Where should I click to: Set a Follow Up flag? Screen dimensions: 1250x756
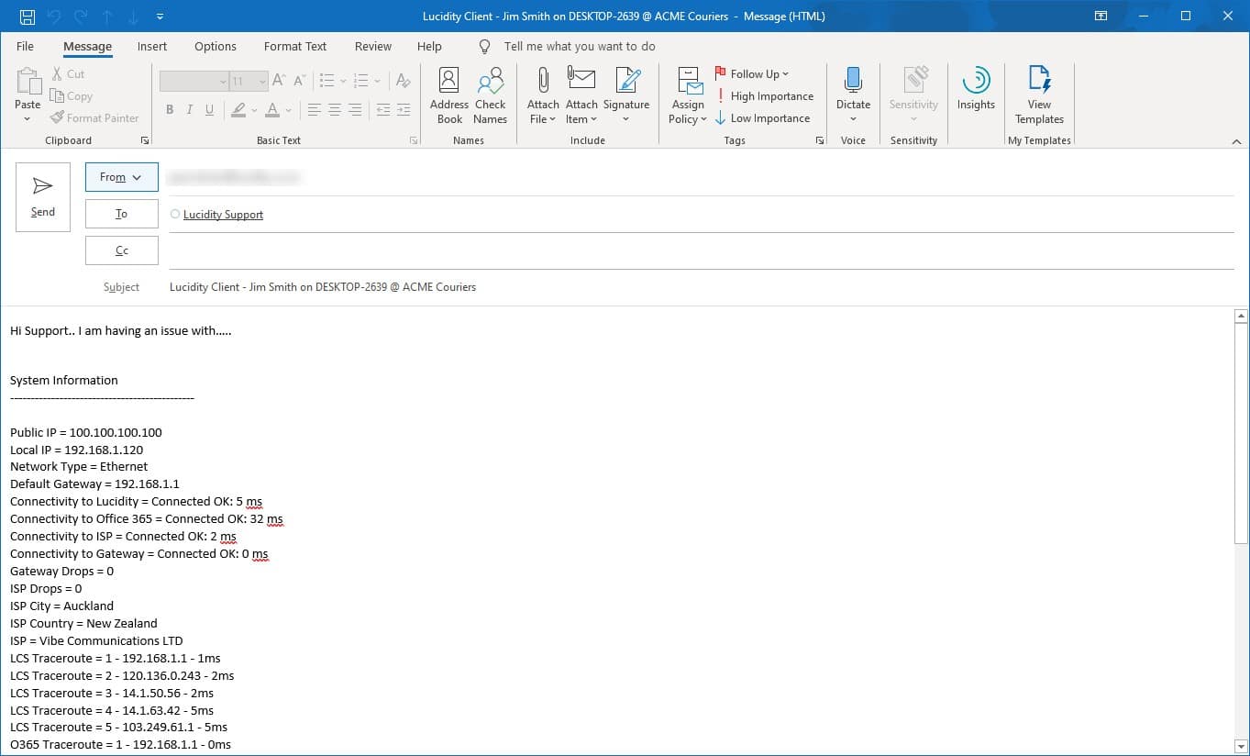pyautogui.click(x=752, y=74)
